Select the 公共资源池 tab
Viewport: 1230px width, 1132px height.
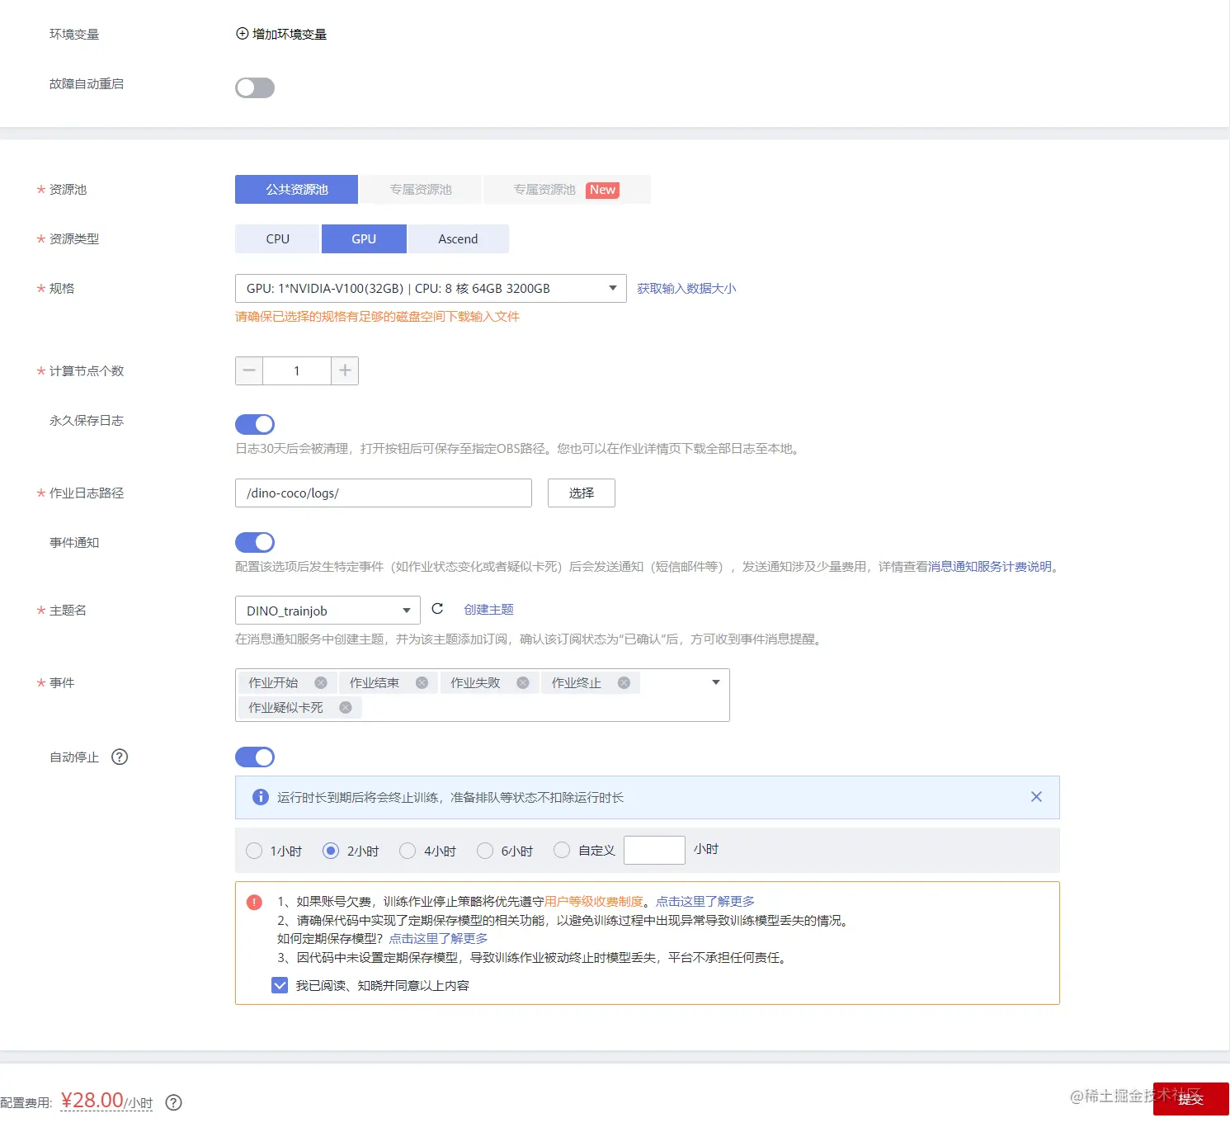pyautogui.click(x=296, y=190)
